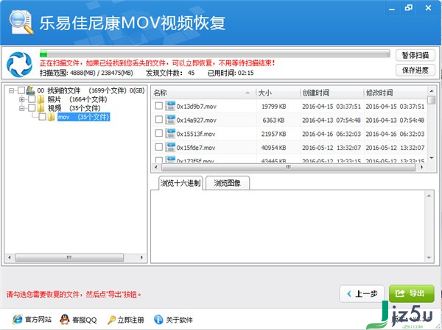Check the 照片 folder checkbox
This screenshot has height=330, width=442.
point(32,99)
